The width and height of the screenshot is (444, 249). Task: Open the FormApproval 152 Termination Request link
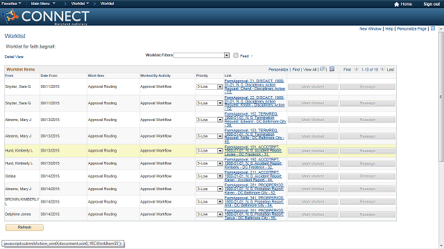pos(255,120)
